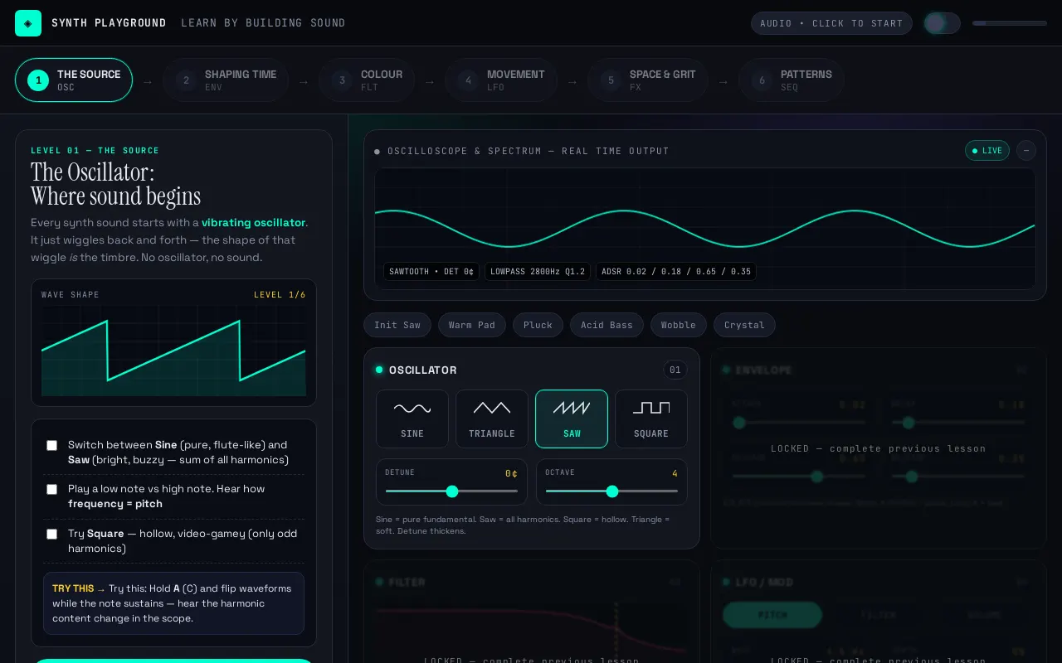
Task: Check the Try Square task
Action: point(51,534)
